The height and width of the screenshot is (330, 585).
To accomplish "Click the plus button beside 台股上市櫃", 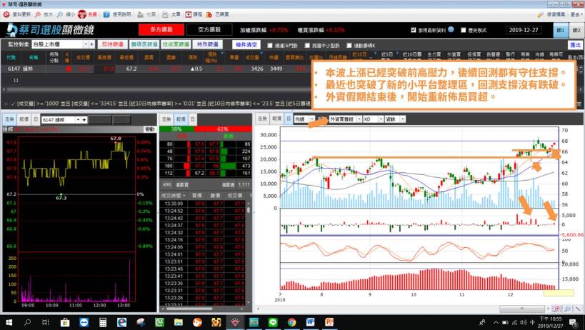I will pos(91,44).
